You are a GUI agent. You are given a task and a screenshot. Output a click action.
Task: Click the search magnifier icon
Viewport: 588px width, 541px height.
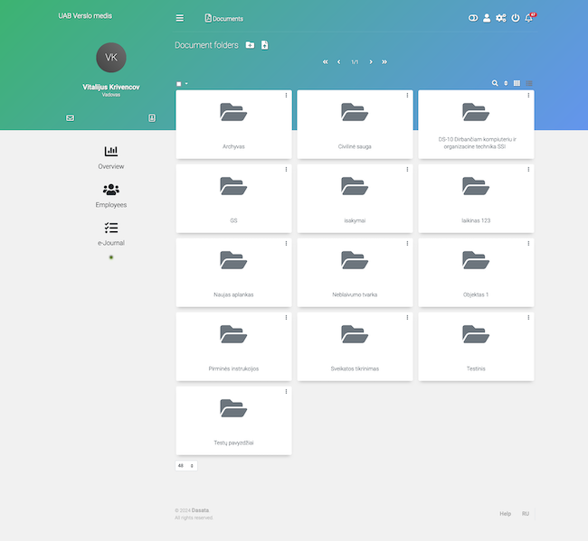495,83
